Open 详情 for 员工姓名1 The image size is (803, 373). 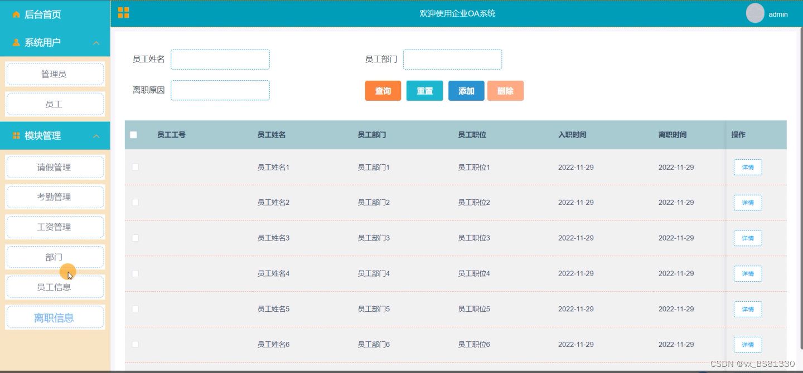pyautogui.click(x=748, y=167)
